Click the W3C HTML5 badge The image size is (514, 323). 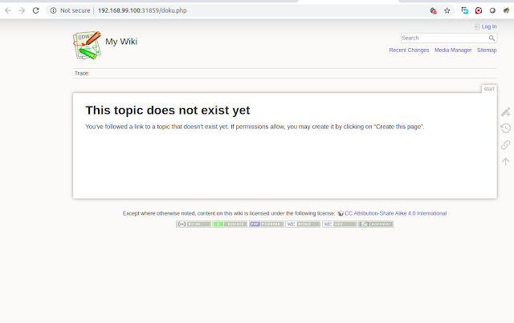coord(303,224)
